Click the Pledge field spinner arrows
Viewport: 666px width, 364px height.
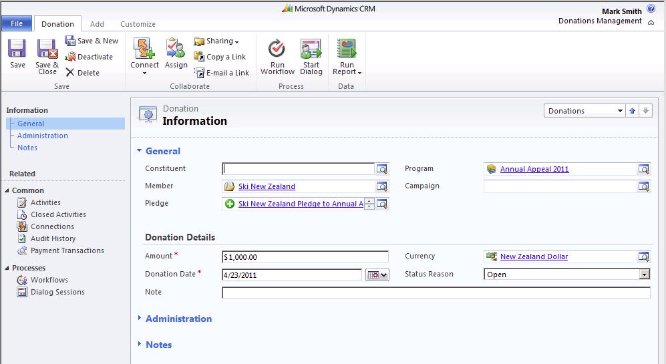click(x=369, y=204)
